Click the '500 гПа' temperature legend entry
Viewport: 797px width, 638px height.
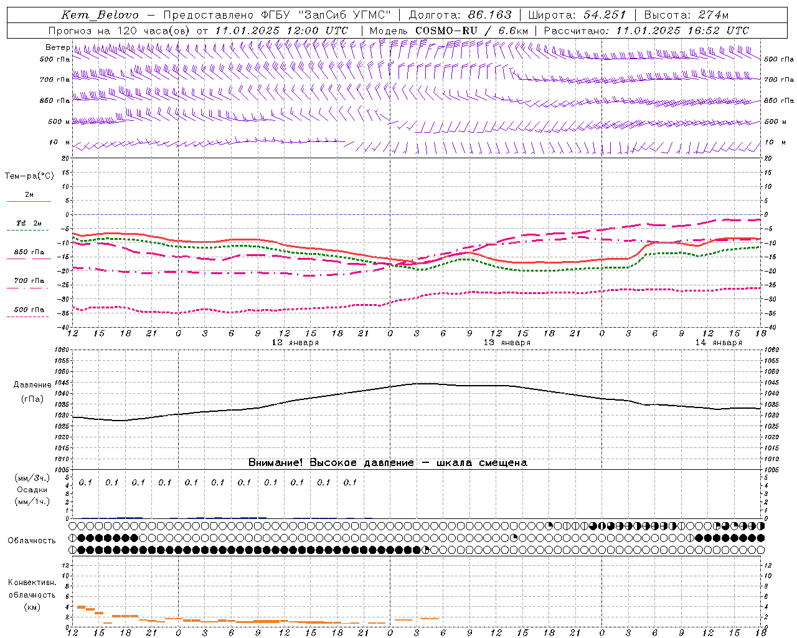pos(29,310)
